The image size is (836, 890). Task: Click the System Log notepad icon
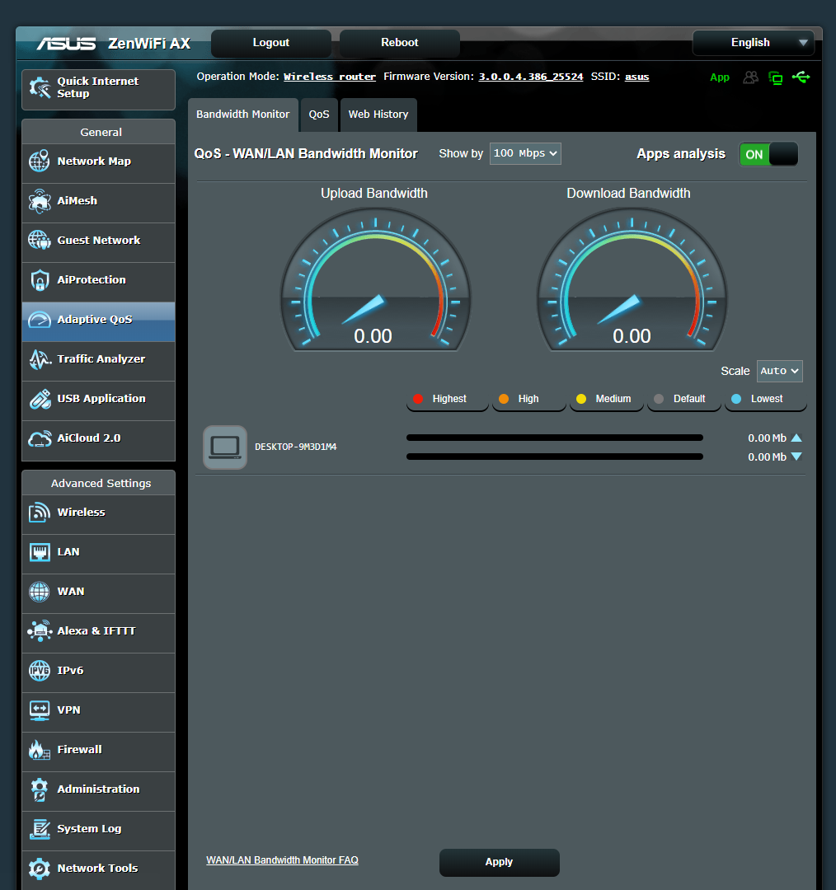tap(40, 829)
